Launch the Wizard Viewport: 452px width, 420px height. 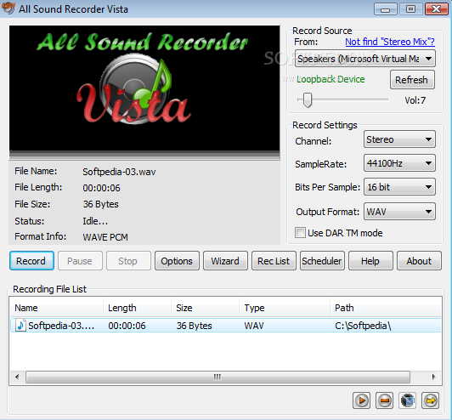point(225,261)
